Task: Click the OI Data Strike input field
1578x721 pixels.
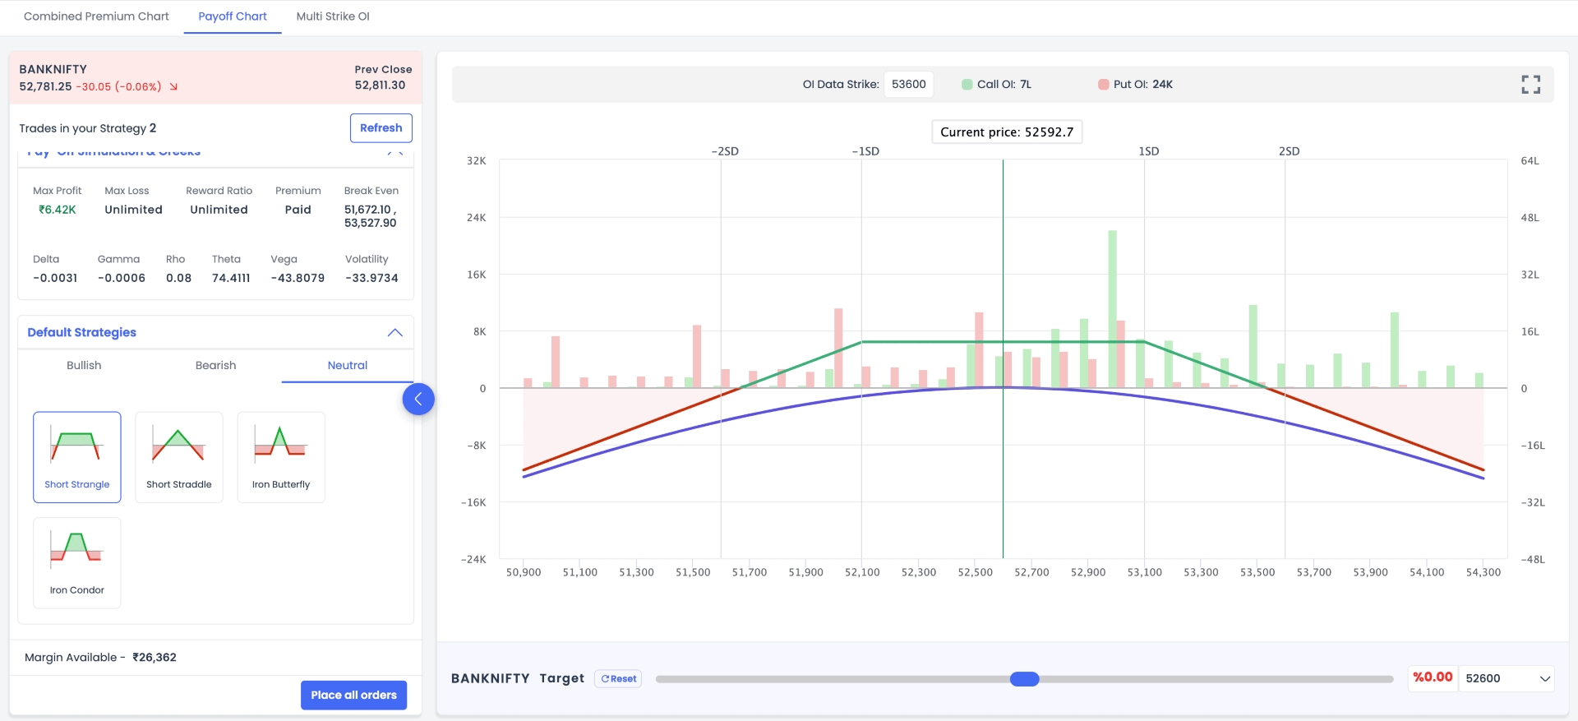Action: pos(908,85)
